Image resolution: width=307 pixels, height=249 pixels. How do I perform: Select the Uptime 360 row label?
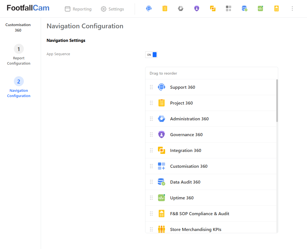coord(182,198)
